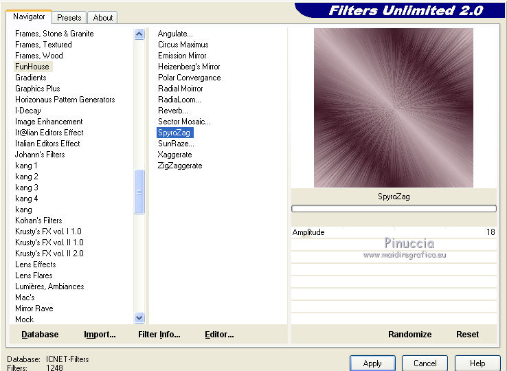507x371 pixels.
Task: Open the About tab
Action: point(103,18)
